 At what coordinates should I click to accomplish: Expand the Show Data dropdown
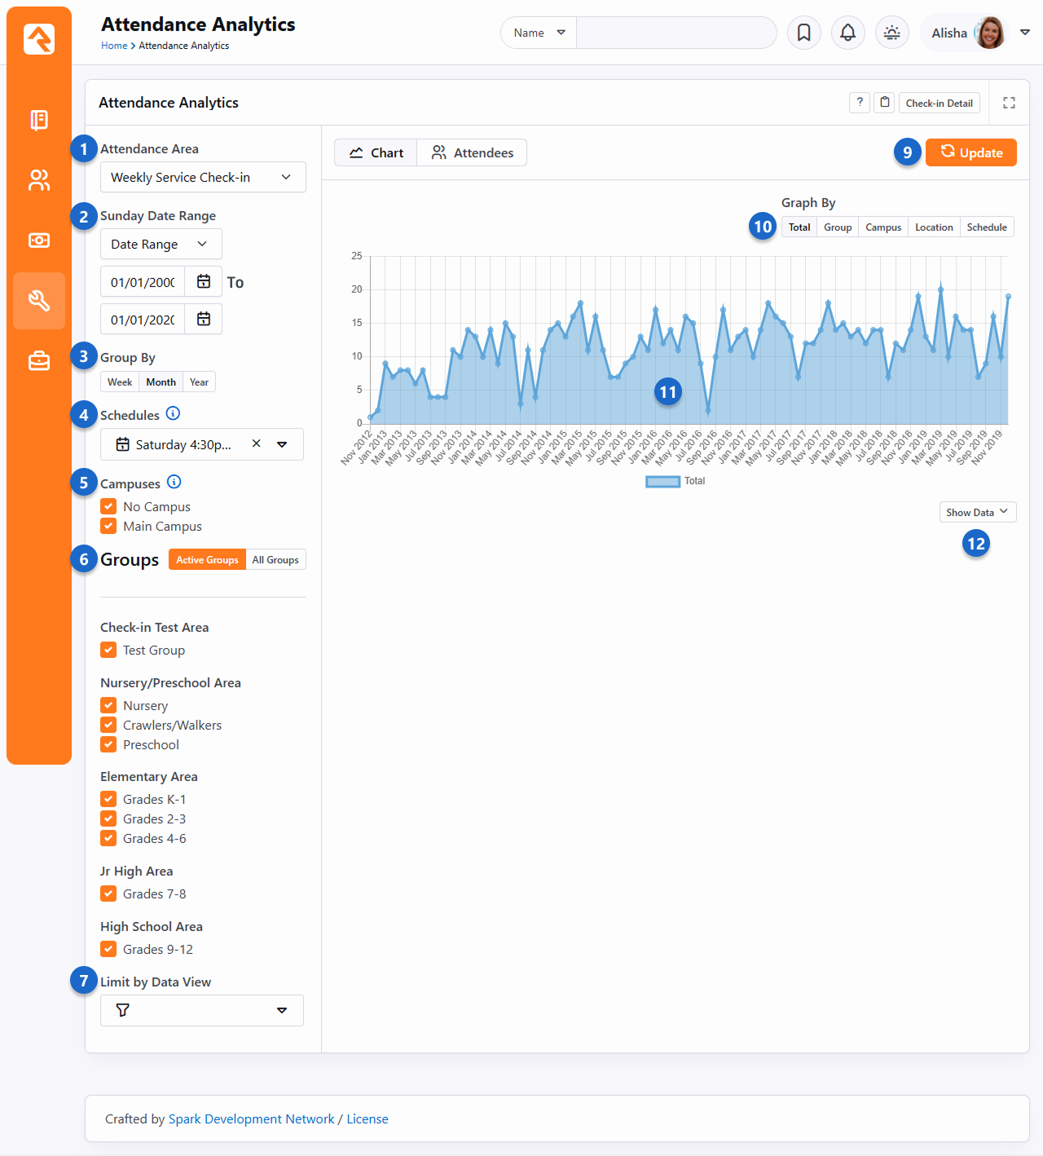coord(977,513)
